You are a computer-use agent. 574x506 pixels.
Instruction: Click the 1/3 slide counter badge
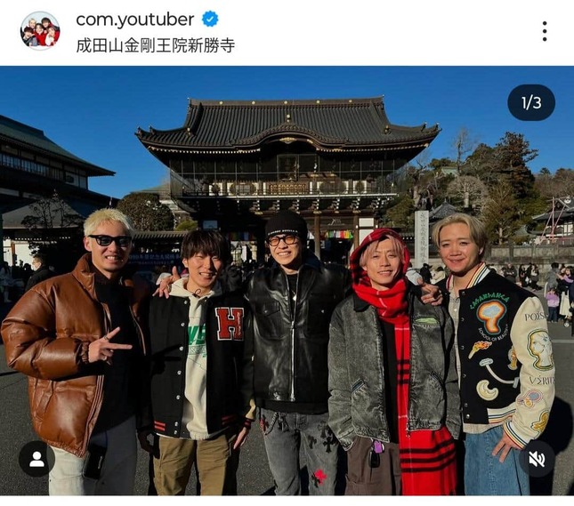click(x=531, y=102)
